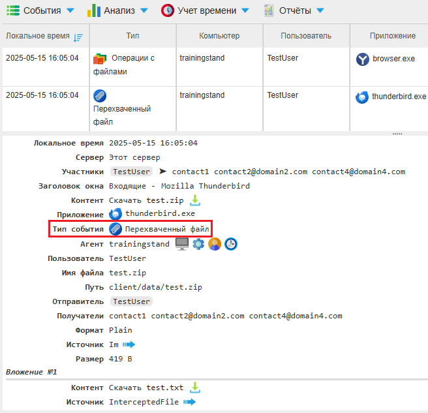Click the paperclip icon in Тип события
The width and height of the screenshot is (428, 413).
[115, 229]
